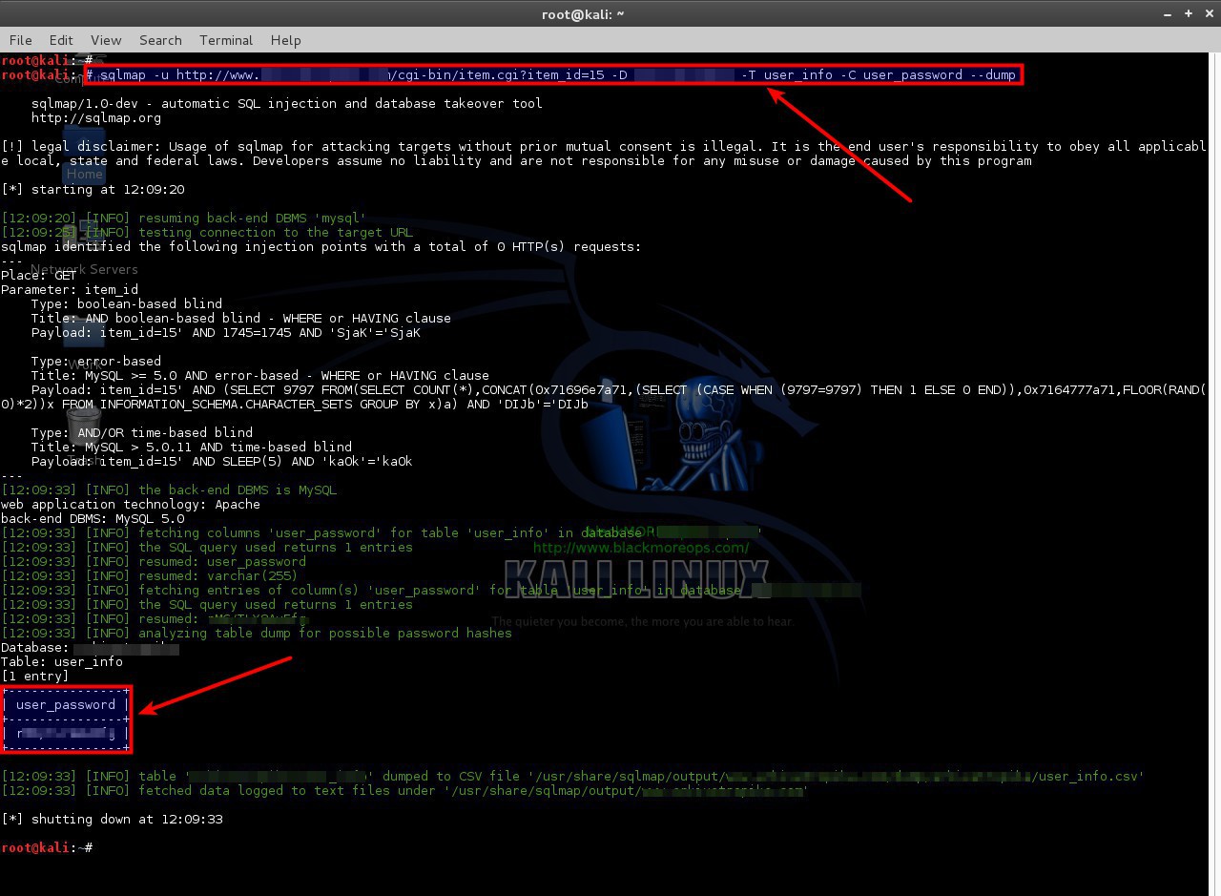Click 'sqlmap identified the following injection points' line
The width and height of the screenshot is (1221, 896).
pyautogui.click(x=321, y=246)
